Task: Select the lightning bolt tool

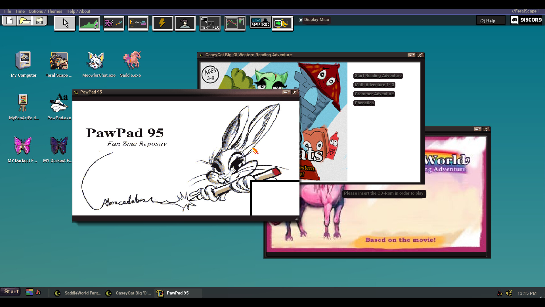Action: (x=163, y=23)
